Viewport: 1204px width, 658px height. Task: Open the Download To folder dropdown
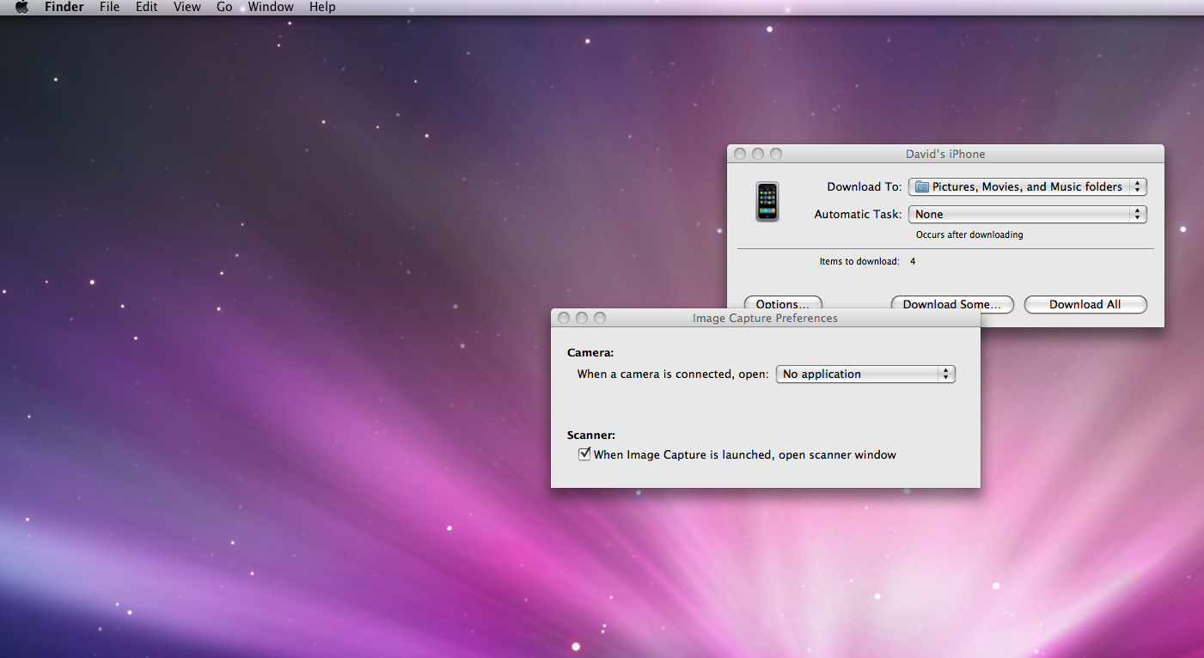click(x=1028, y=186)
